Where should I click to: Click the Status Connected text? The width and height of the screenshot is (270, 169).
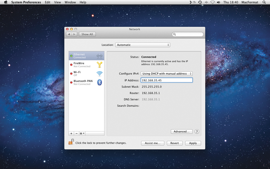coord(148,57)
